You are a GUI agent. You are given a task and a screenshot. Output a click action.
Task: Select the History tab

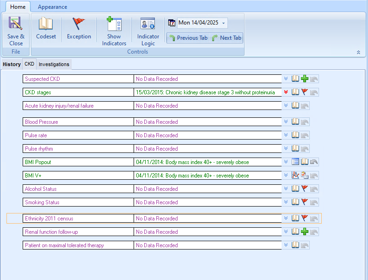coord(12,64)
